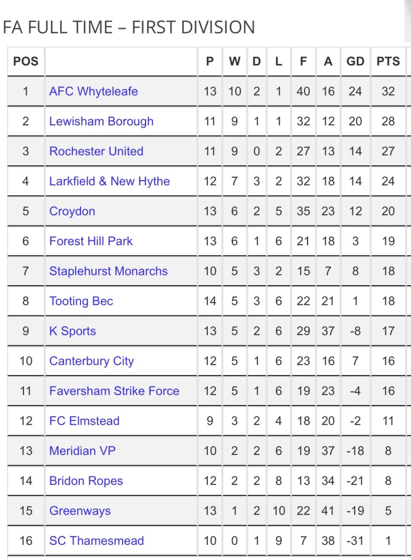The width and height of the screenshot is (411, 560).
Task: Open the Tooting Bec link
Action: (81, 301)
